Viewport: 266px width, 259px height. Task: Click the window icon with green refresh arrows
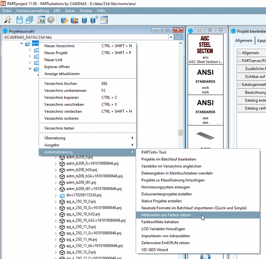tap(41, 20)
